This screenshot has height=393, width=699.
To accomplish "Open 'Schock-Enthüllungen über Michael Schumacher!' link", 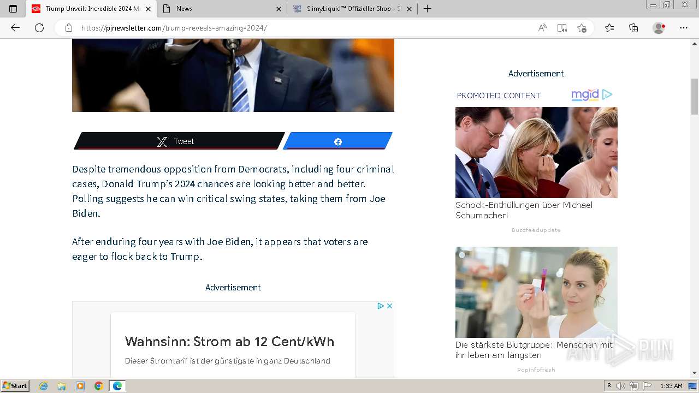I will point(524,210).
